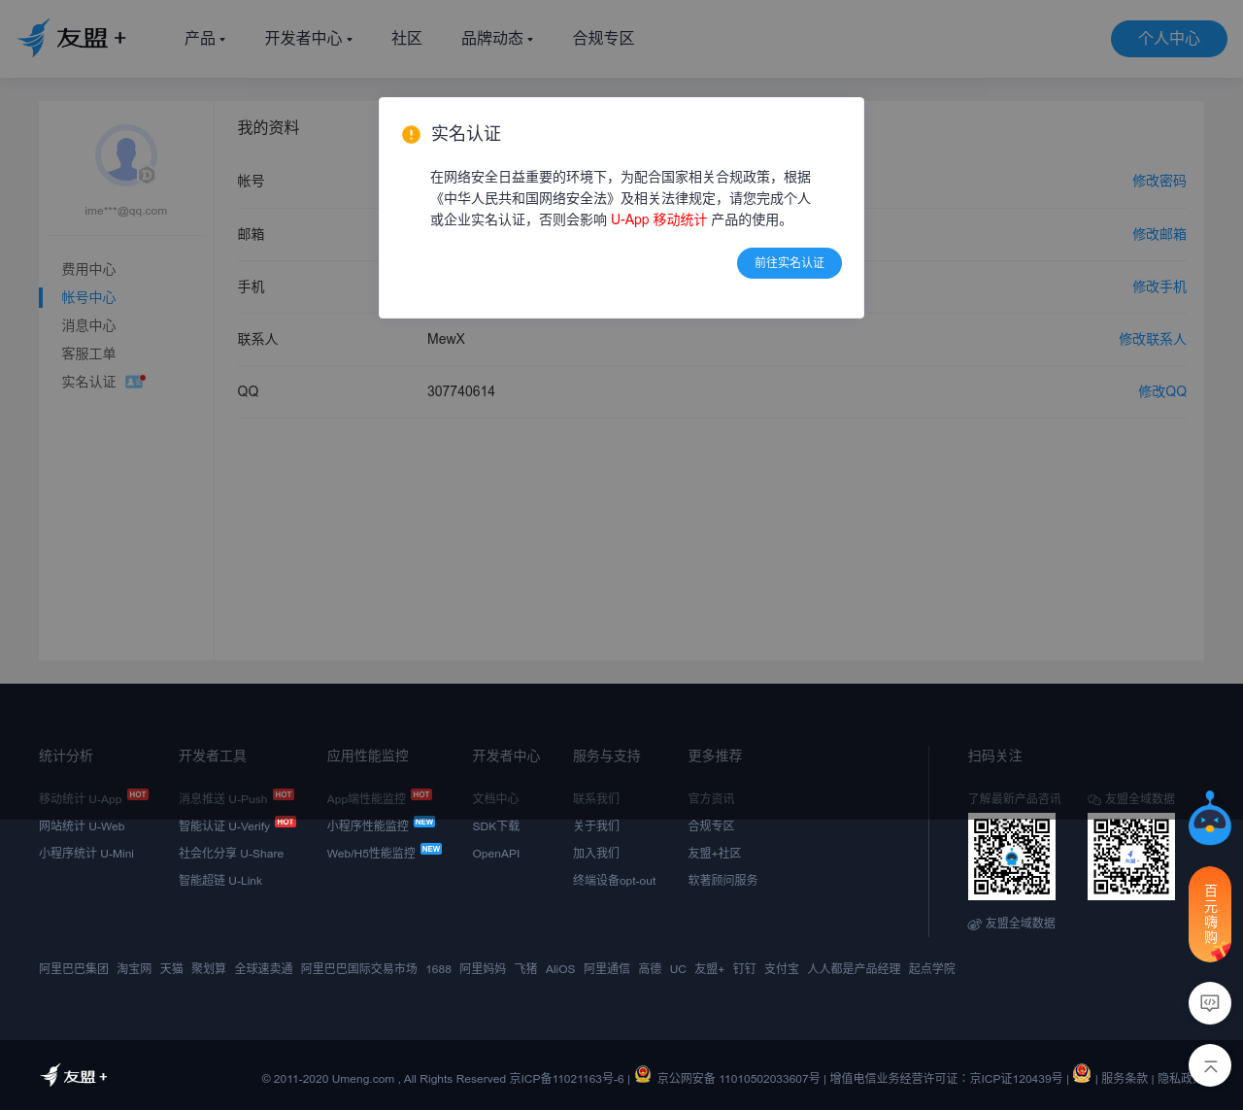
Task: Click the orange warning icon in dialog
Action: pos(411,134)
